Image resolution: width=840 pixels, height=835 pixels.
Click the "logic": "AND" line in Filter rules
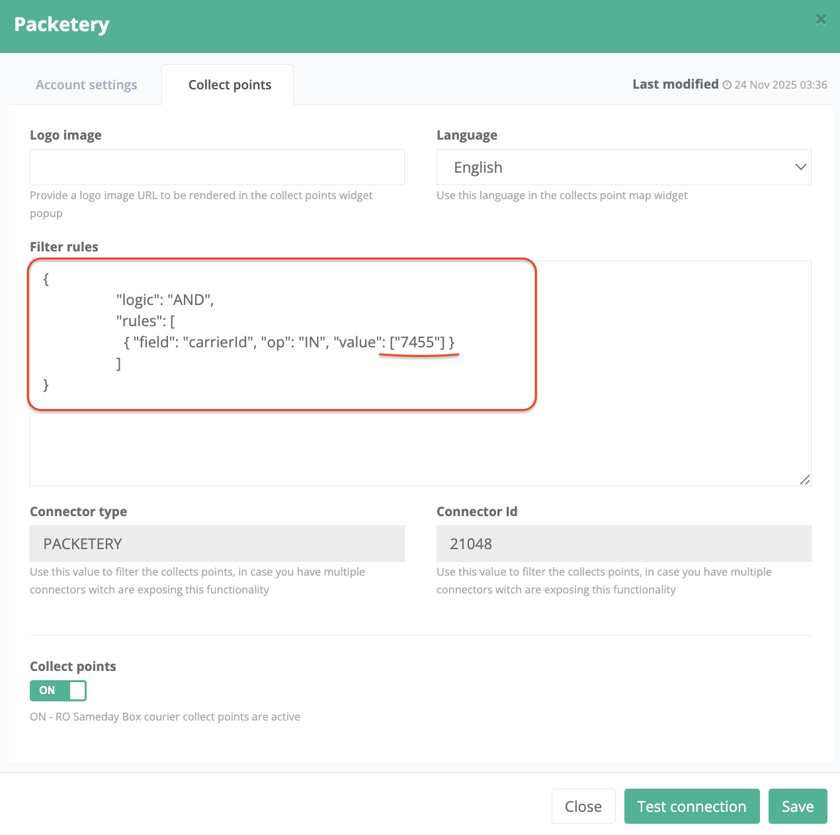(x=165, y=300)
